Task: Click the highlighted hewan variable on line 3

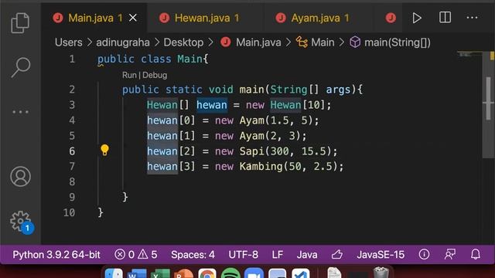Action: point(212,105)
